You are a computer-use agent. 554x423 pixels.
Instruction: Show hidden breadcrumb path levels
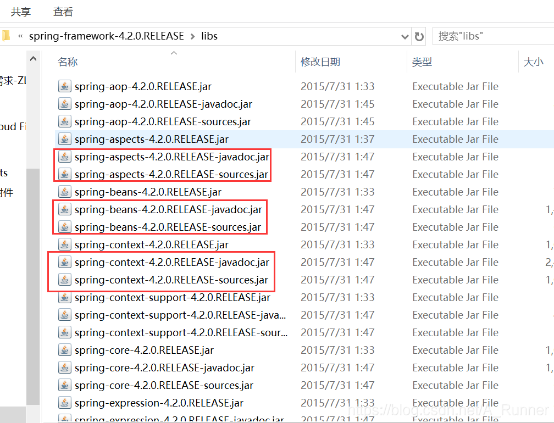(x=20, y=36)
